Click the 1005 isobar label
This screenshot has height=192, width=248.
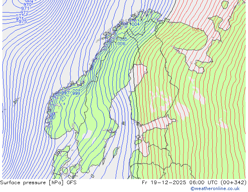click(x=122, y=39)
